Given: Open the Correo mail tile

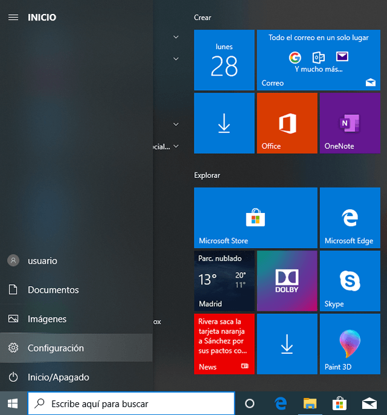Looking at the screenshot, I should [319, 60].
